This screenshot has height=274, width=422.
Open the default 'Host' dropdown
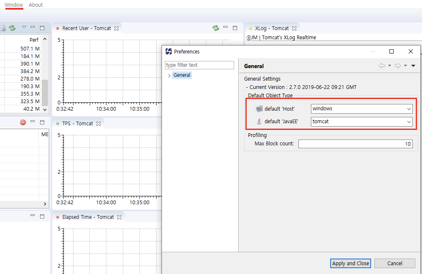click(361, 109)
